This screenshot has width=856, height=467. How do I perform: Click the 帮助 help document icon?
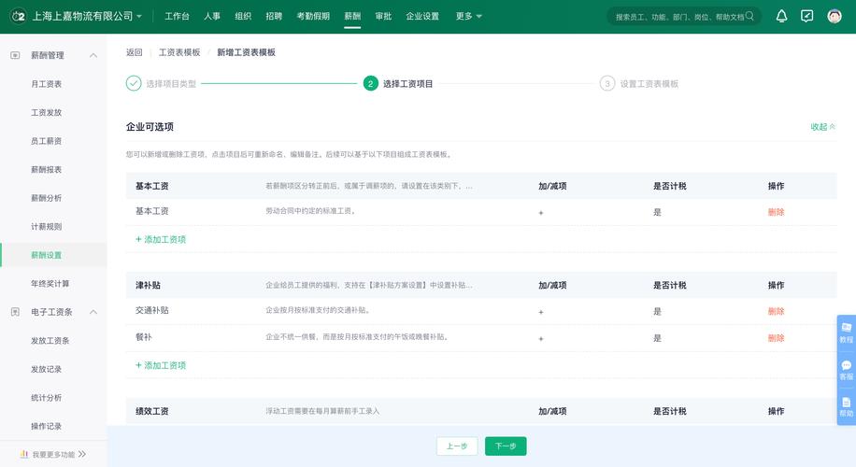tap(846, 406)
